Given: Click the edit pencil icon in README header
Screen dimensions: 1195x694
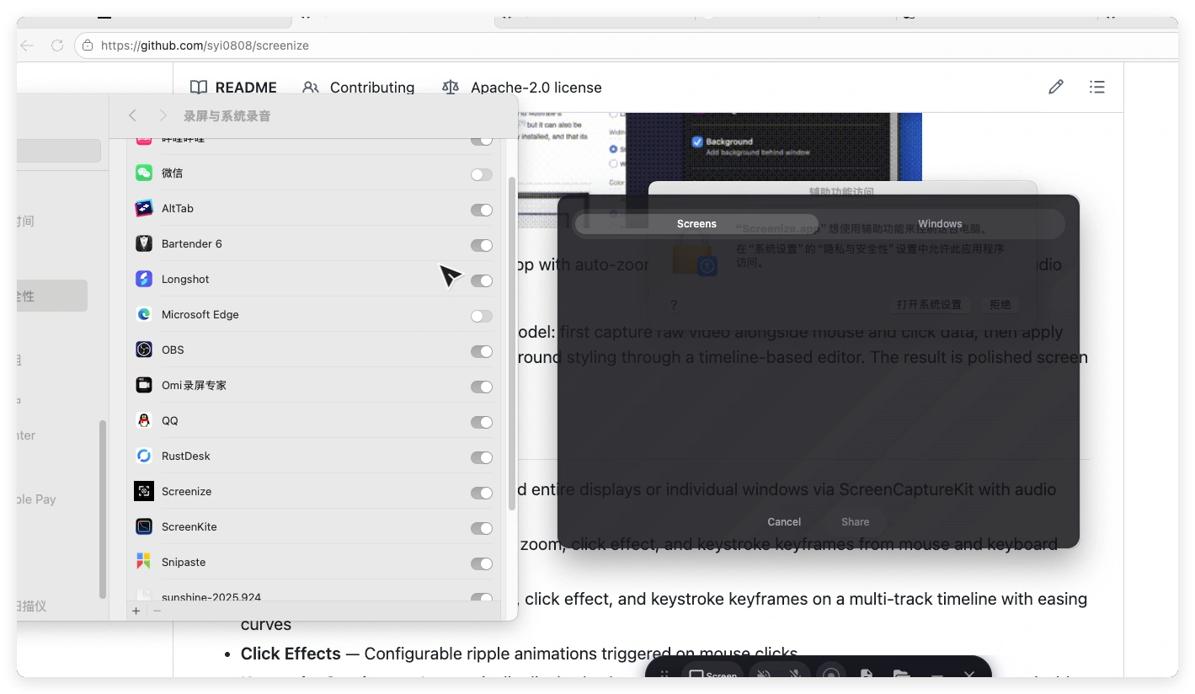Looking at the screenshot, I should (1055, 87).
